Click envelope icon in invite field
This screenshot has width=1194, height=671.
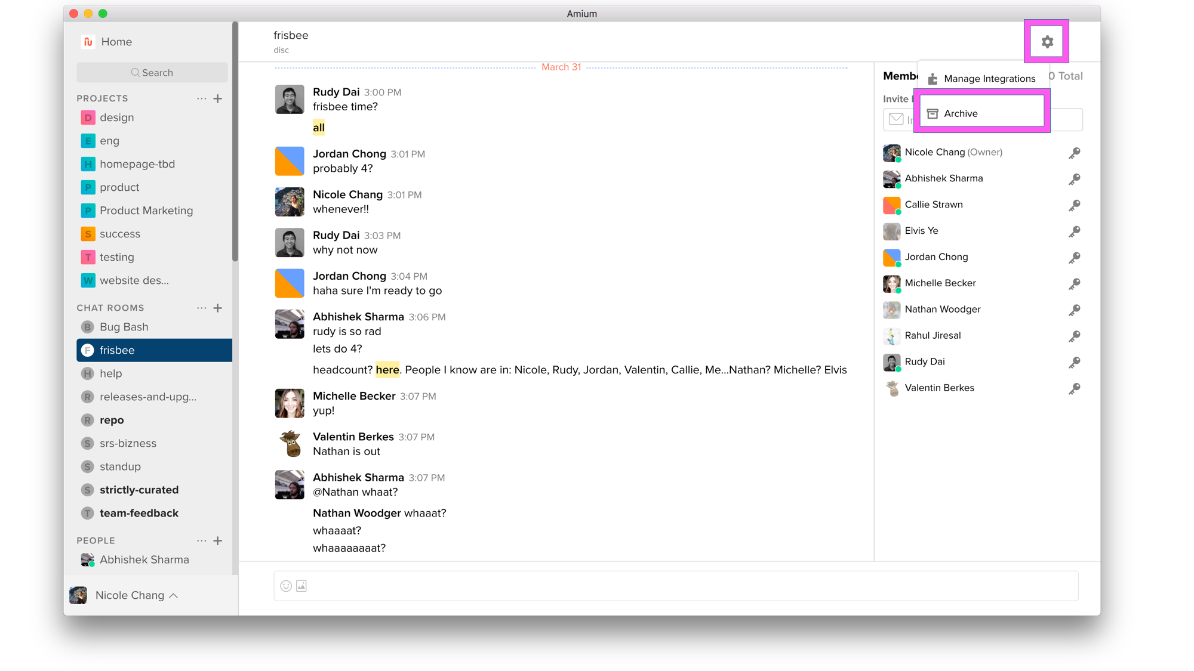[x=895, y=119]
